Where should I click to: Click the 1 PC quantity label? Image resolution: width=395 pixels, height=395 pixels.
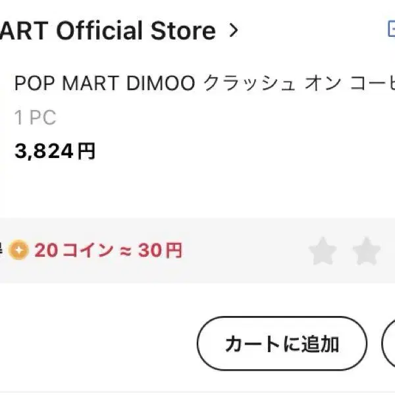click(35, 118)
